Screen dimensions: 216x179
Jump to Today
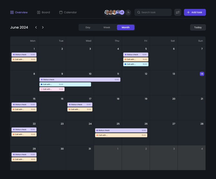[198, 27]
